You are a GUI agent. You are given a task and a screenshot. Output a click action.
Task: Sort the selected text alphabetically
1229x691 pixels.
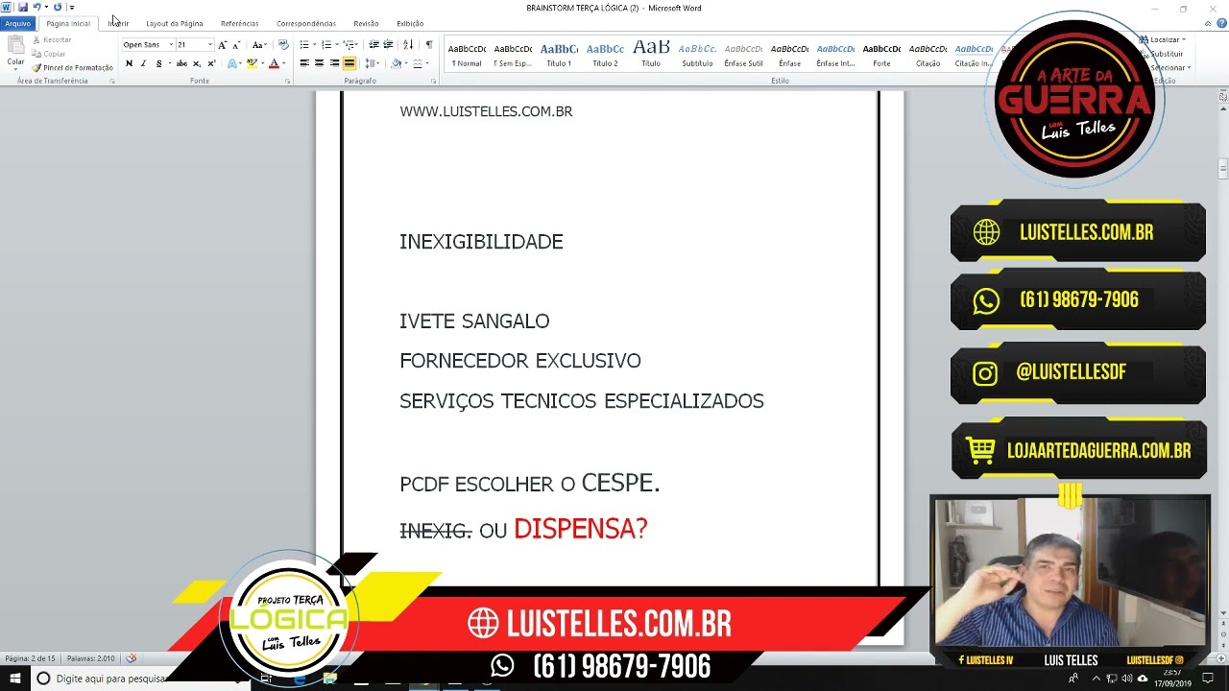tap(408, 45)
